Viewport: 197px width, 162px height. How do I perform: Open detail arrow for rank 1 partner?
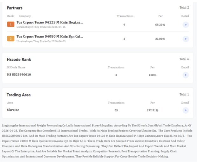186,25
